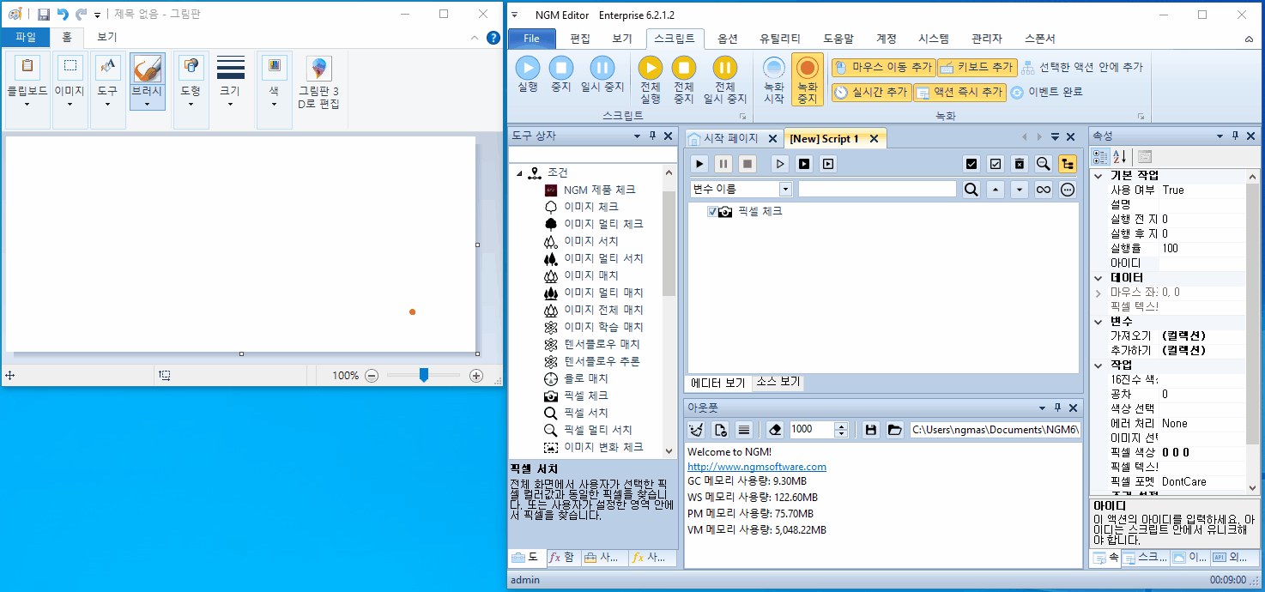Open the File menu in NGM Editor
Image resolution: width=1265 pixels, height=592 pixels.
[531, 39]
